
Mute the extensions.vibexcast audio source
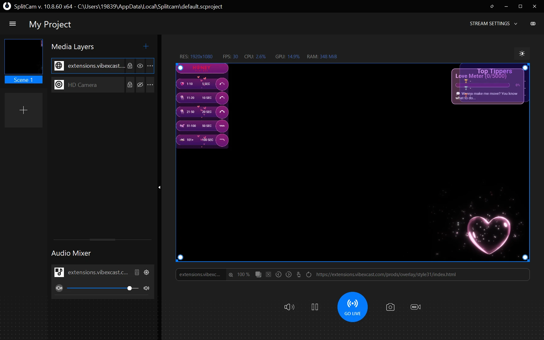pyautogui.click(x=59, y=288)
